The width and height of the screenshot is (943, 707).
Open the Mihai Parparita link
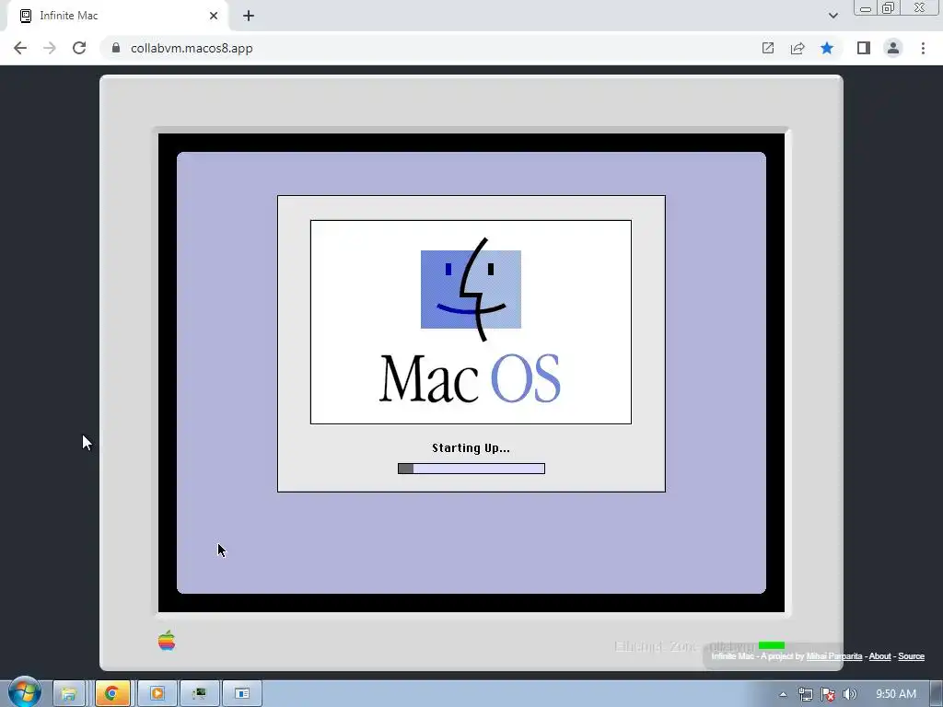click(833, 655)
